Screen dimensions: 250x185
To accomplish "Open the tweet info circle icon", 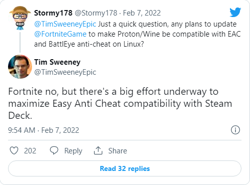I will tap(235, 130).
